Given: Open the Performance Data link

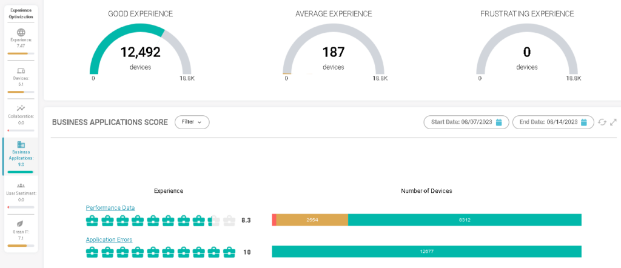Looking at the screenshot, I should 110,207.
